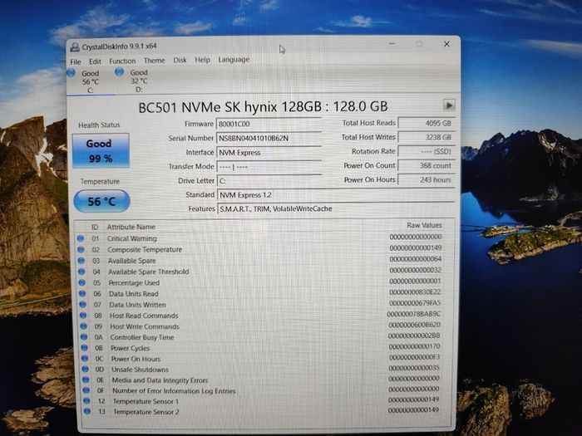This screenshot has width=582, height=436.
Task: Click the status icon for Available Spare row 03
Action: point(81,261)
